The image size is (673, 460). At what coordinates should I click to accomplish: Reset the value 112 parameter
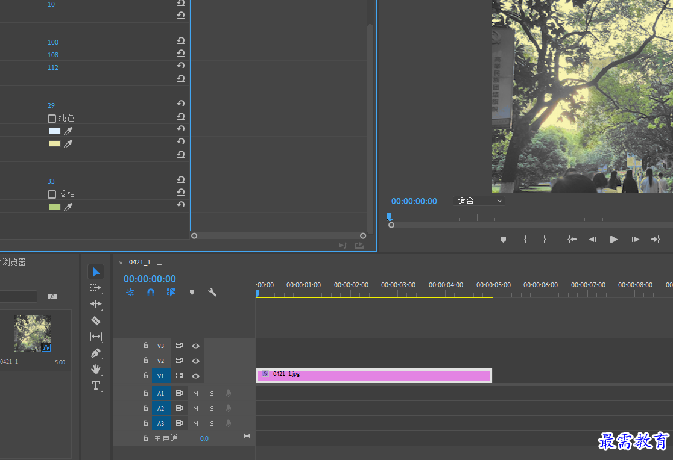[181, 66]
